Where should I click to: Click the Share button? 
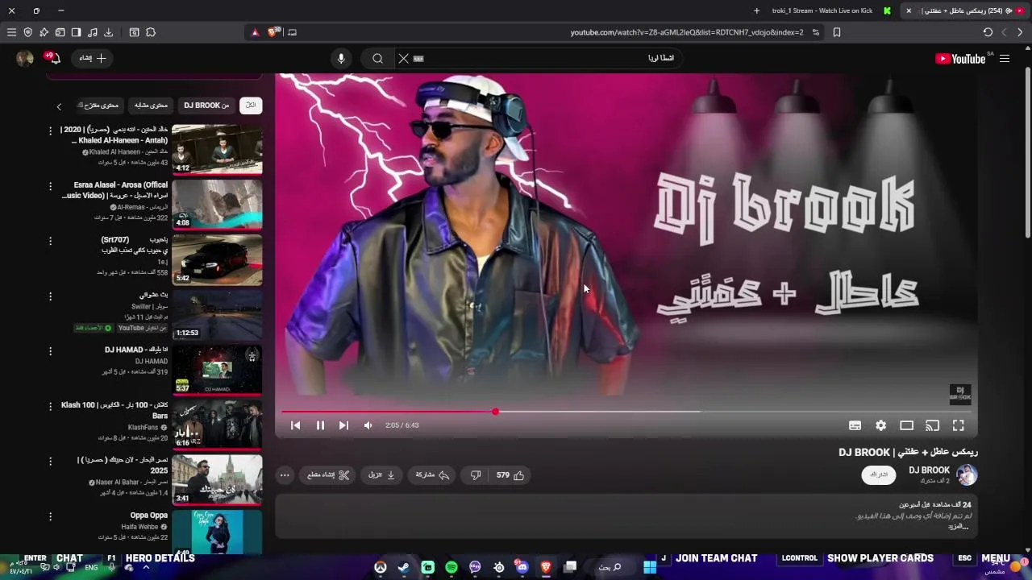tap(432, 475)
